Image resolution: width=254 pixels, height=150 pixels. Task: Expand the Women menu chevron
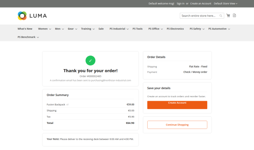(x=50, y=29)
